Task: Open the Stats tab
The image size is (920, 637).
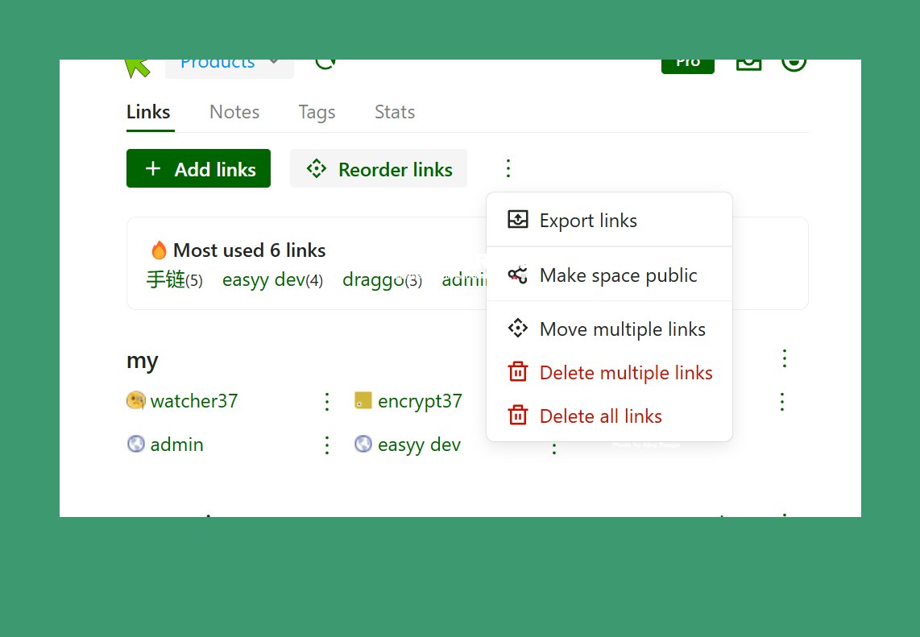Action: tap(395, 111)
